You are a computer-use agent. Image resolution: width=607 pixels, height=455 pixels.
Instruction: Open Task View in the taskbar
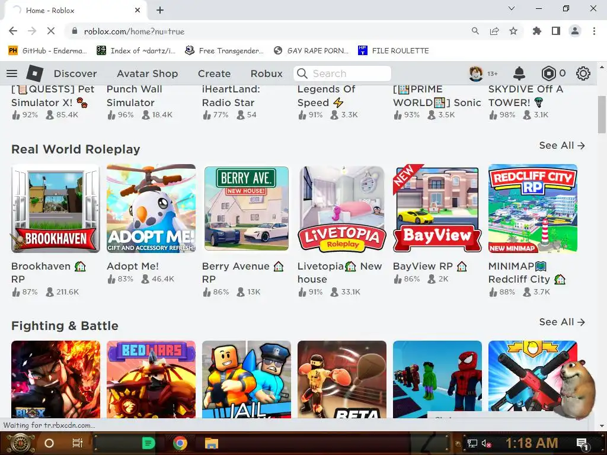pos(78,443)
